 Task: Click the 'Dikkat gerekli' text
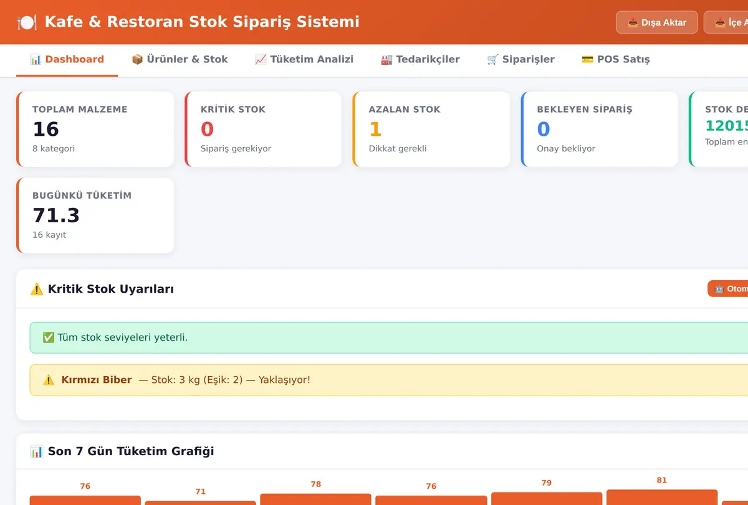[398, 149]
